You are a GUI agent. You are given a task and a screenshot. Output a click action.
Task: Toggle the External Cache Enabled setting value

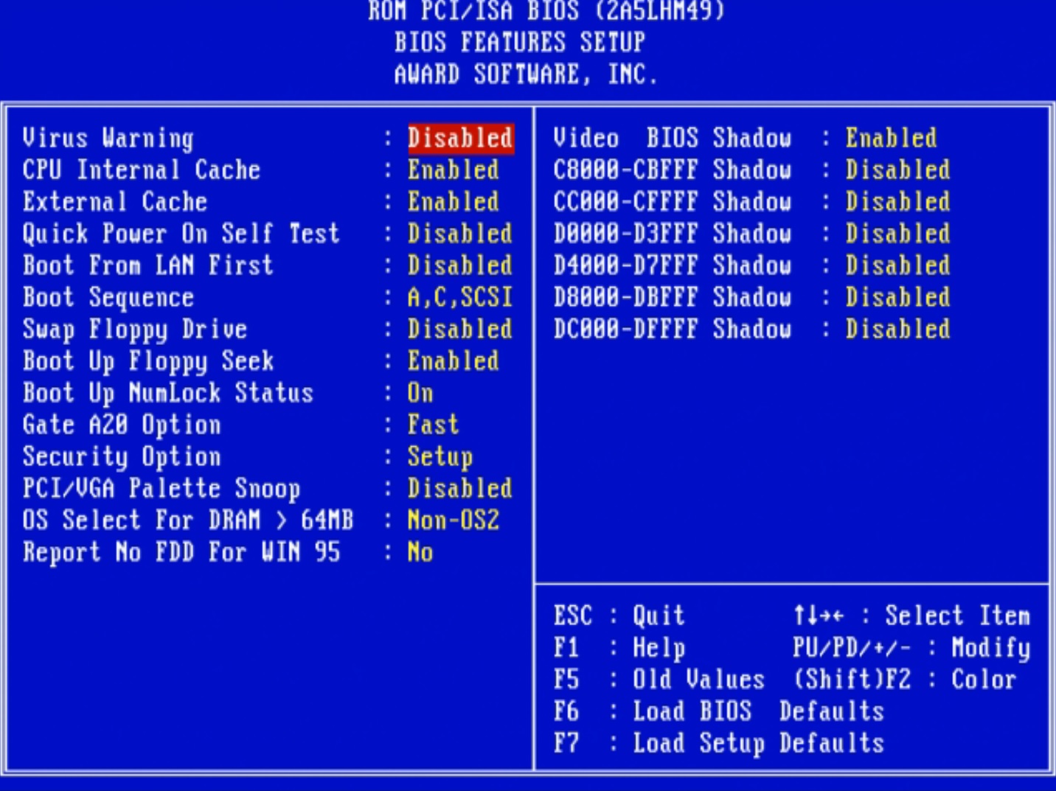point(454,202)
